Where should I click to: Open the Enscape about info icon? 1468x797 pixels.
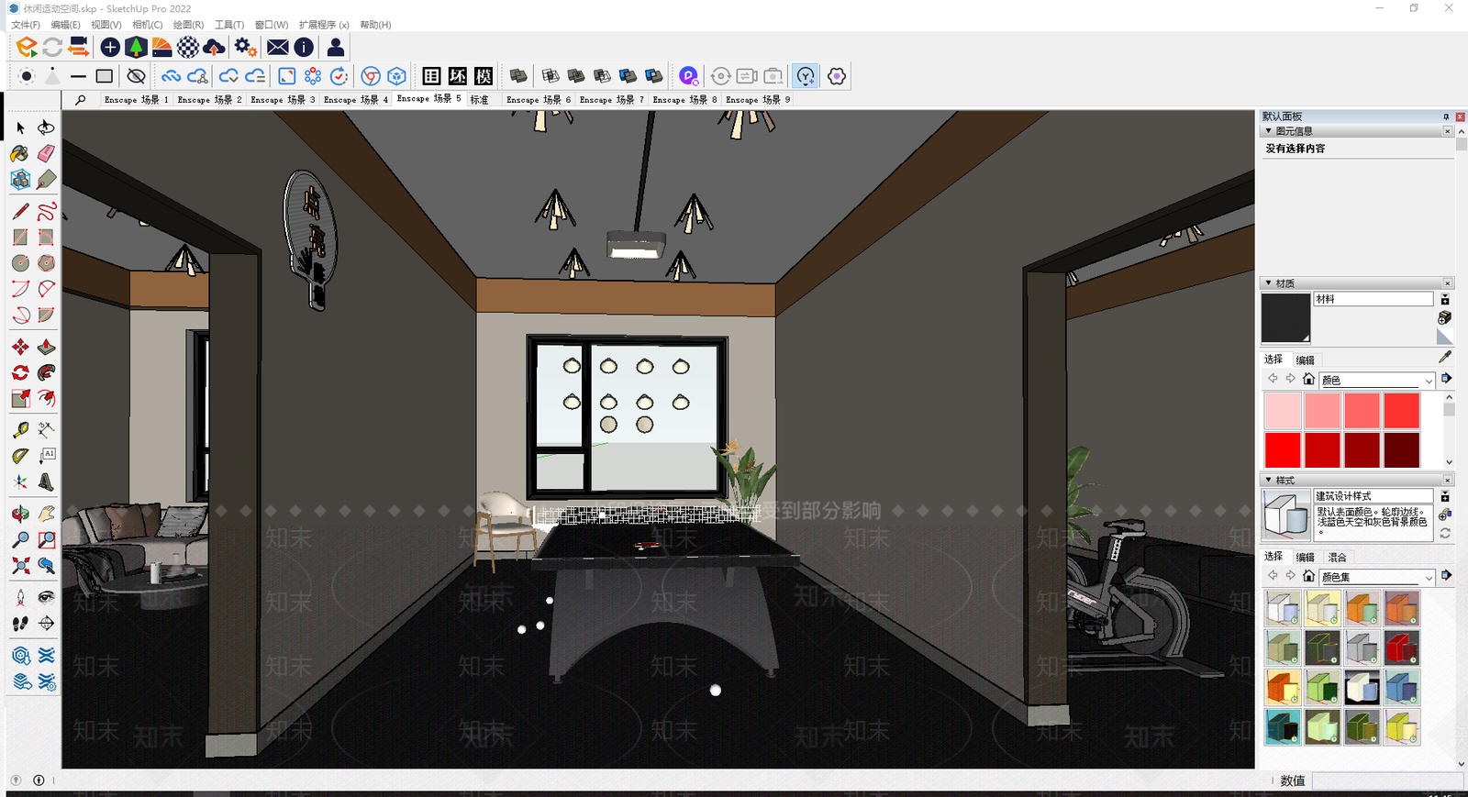[x=304, y=47]
